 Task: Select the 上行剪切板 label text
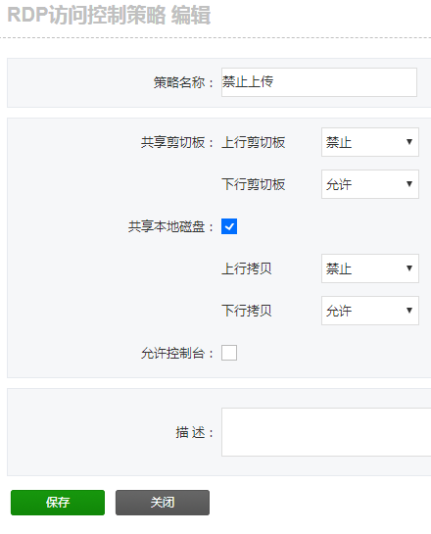(x=254, y=142)
